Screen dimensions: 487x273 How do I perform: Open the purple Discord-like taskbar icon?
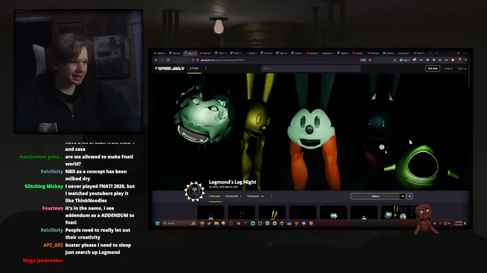(x=304, y=223)
